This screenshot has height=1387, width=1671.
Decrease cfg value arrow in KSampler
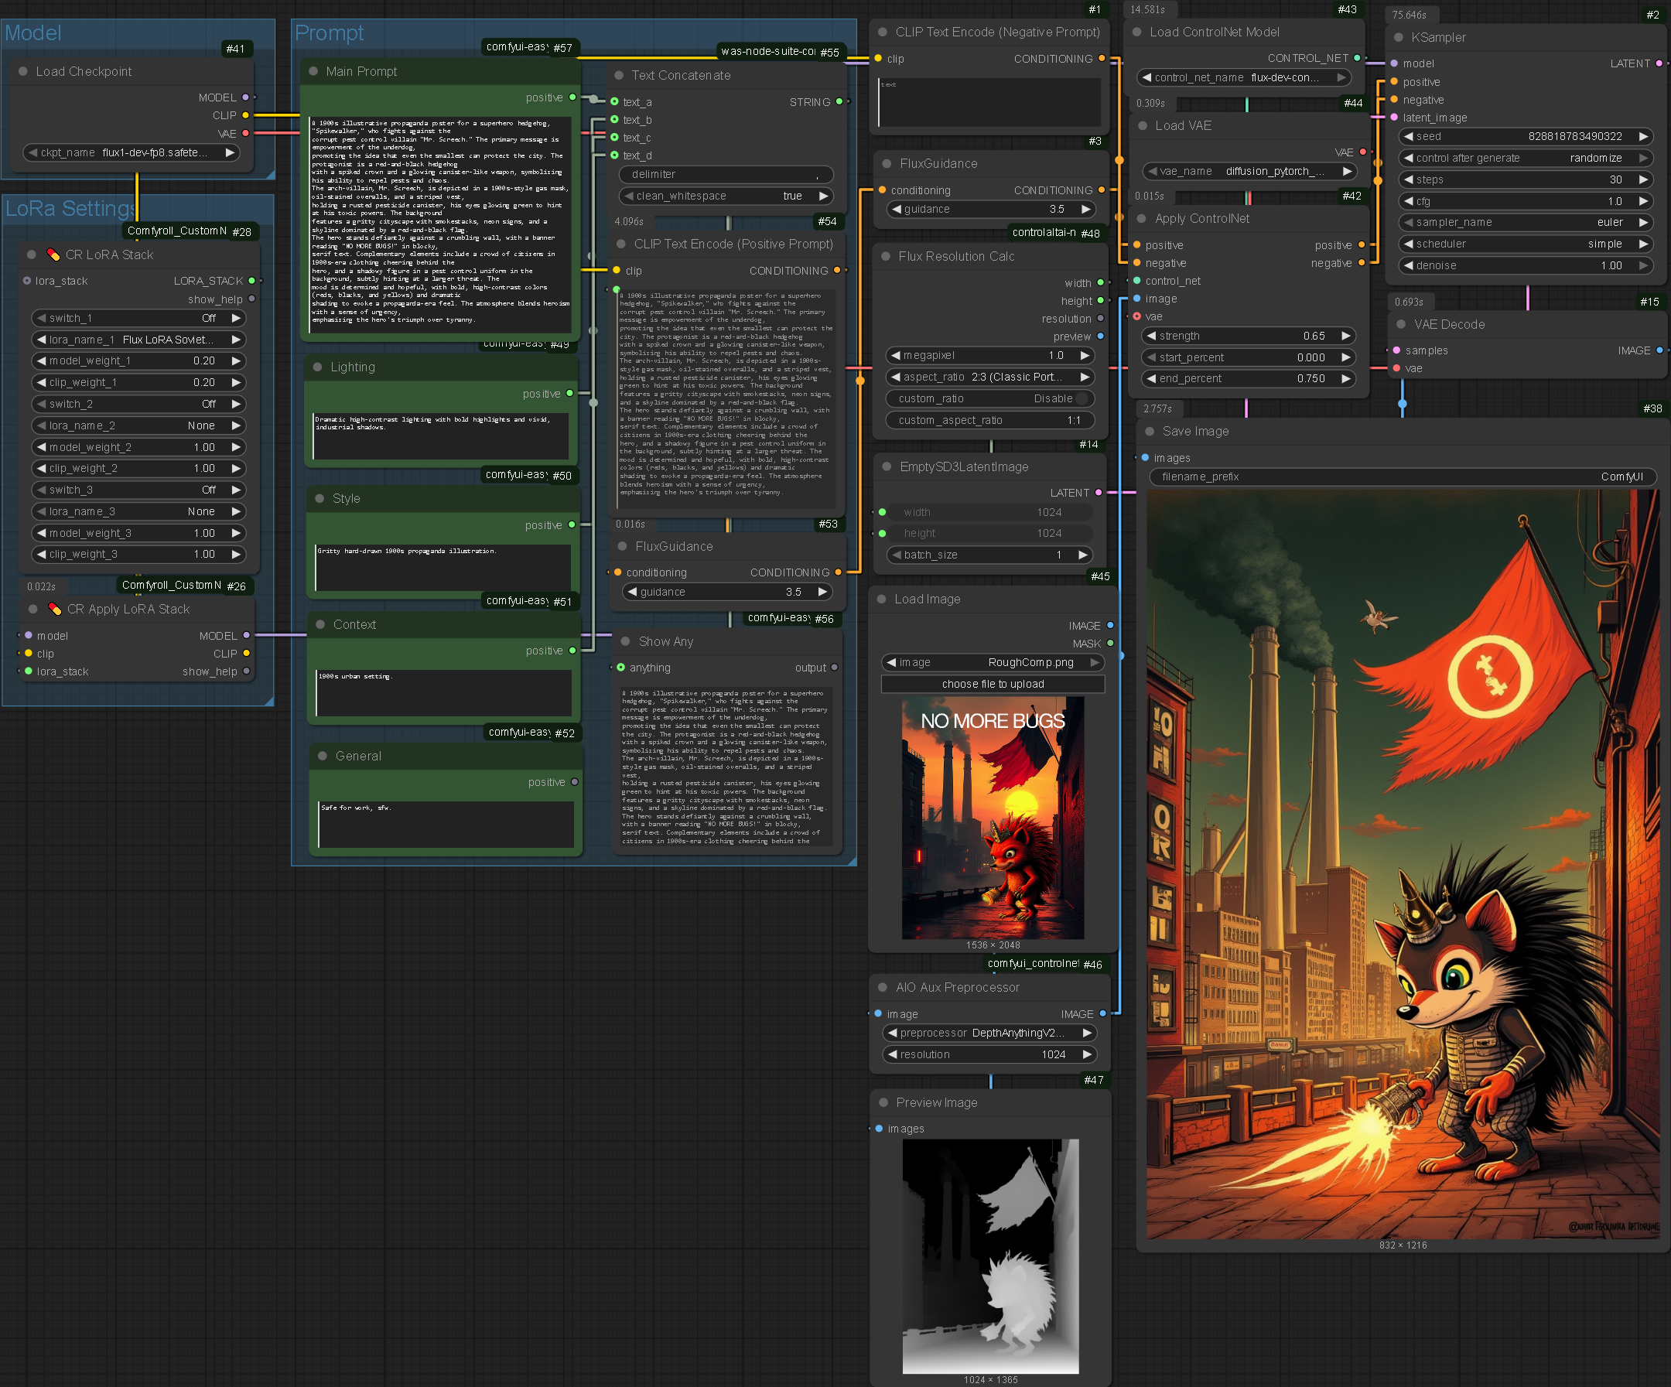pyautogui.click(x=1410, y=201)
